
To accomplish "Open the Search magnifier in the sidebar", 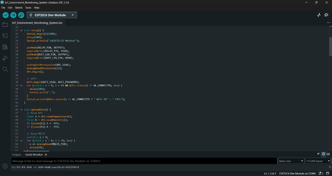I will [x=5, y=69].
